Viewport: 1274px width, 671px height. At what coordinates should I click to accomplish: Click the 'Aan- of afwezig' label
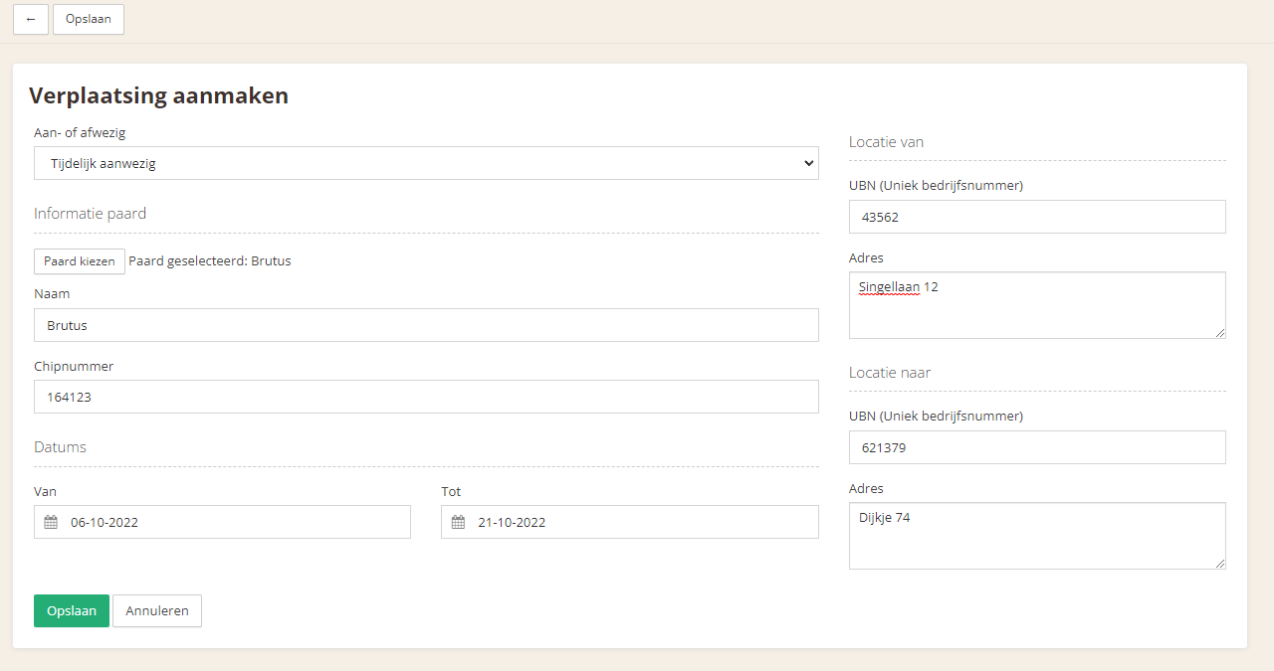pos(80,132)
